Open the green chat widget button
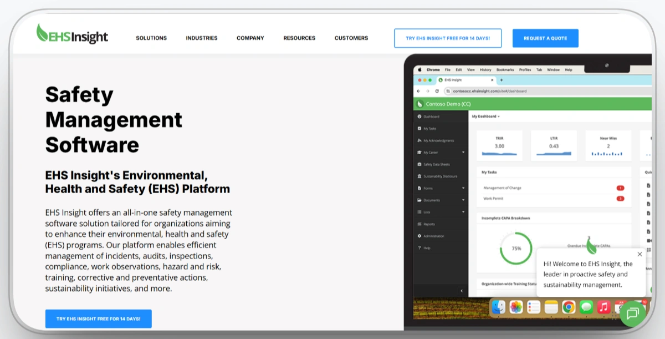The width and height of the screenshot is (665, 339). click(x=632, y=315)
